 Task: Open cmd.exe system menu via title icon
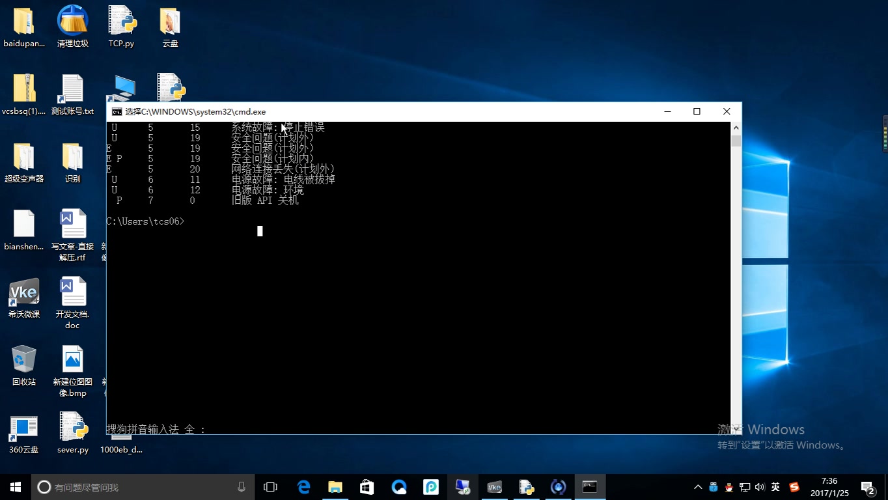[117, 111]
